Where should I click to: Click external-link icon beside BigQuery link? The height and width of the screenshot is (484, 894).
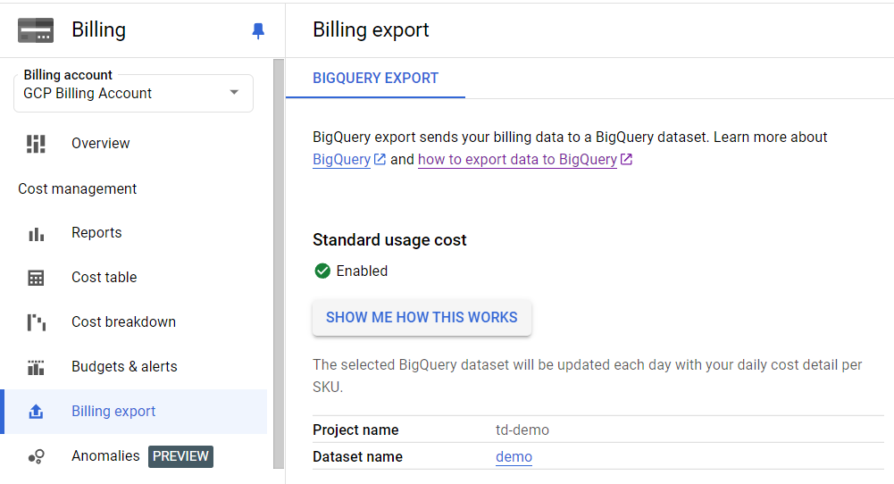tap(380, 159)
